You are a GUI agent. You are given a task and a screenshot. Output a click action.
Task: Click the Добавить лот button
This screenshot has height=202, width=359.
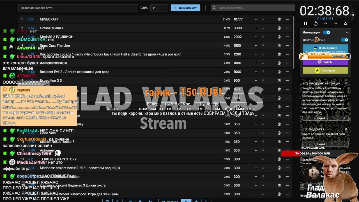pos(185,8)
